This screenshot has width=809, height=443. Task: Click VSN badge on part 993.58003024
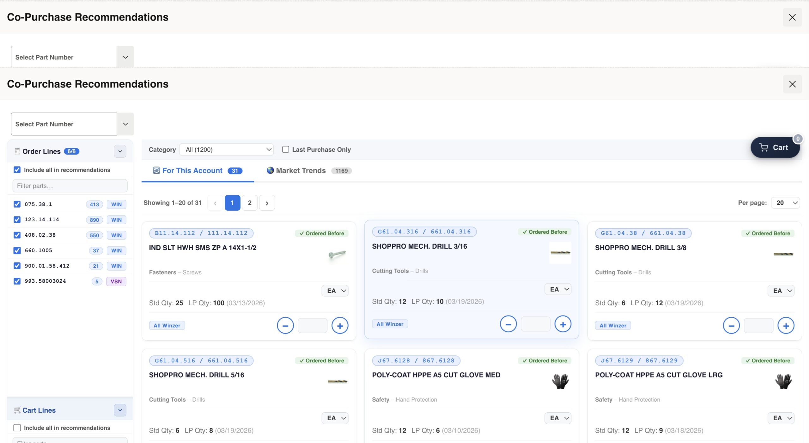click(116, 281)
